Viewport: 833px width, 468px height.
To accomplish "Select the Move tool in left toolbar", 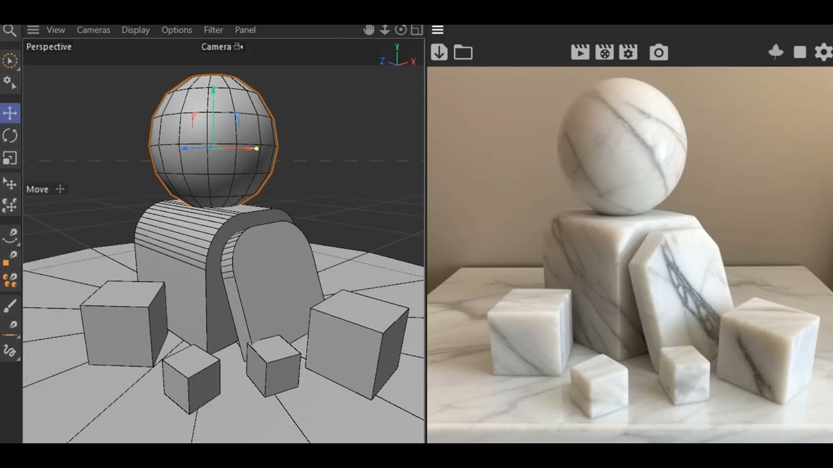I will (x=10, y=113).
